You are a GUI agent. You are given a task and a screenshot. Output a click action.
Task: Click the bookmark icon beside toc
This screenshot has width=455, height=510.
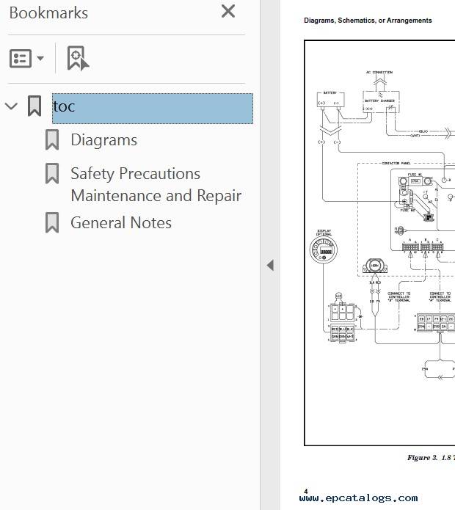pyautogui.click(x=34, y=106)
